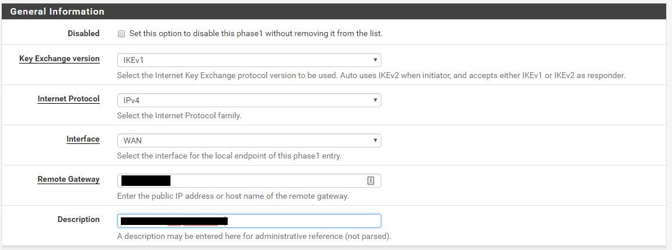Click the underlined Internet Protocol label
The image size is (672, 250).
pyautogui.click(x=68, y=99)
